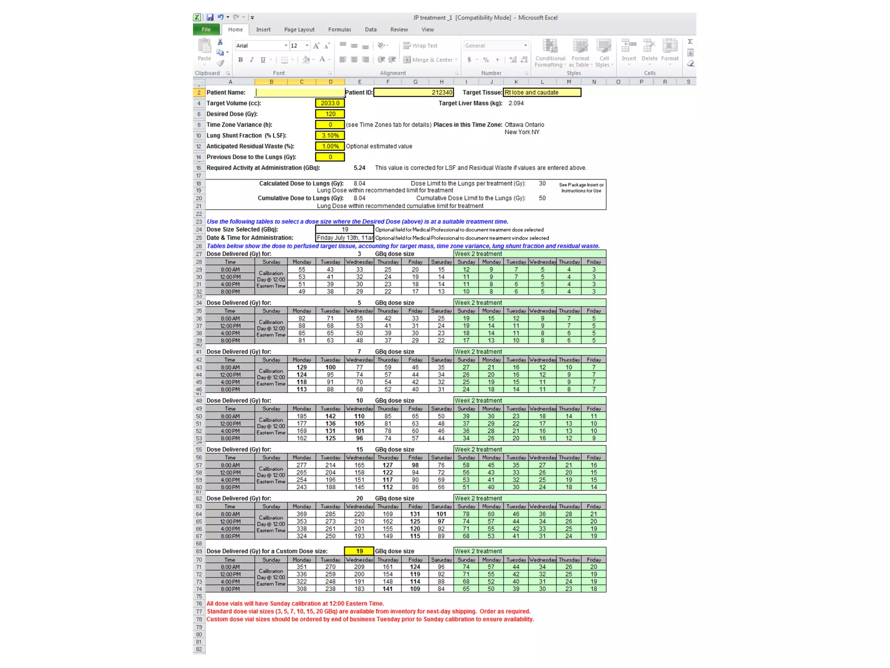Toggle Wrap Text
The height and width of the screenshot is (668, 890).
(x=420, y=46)
